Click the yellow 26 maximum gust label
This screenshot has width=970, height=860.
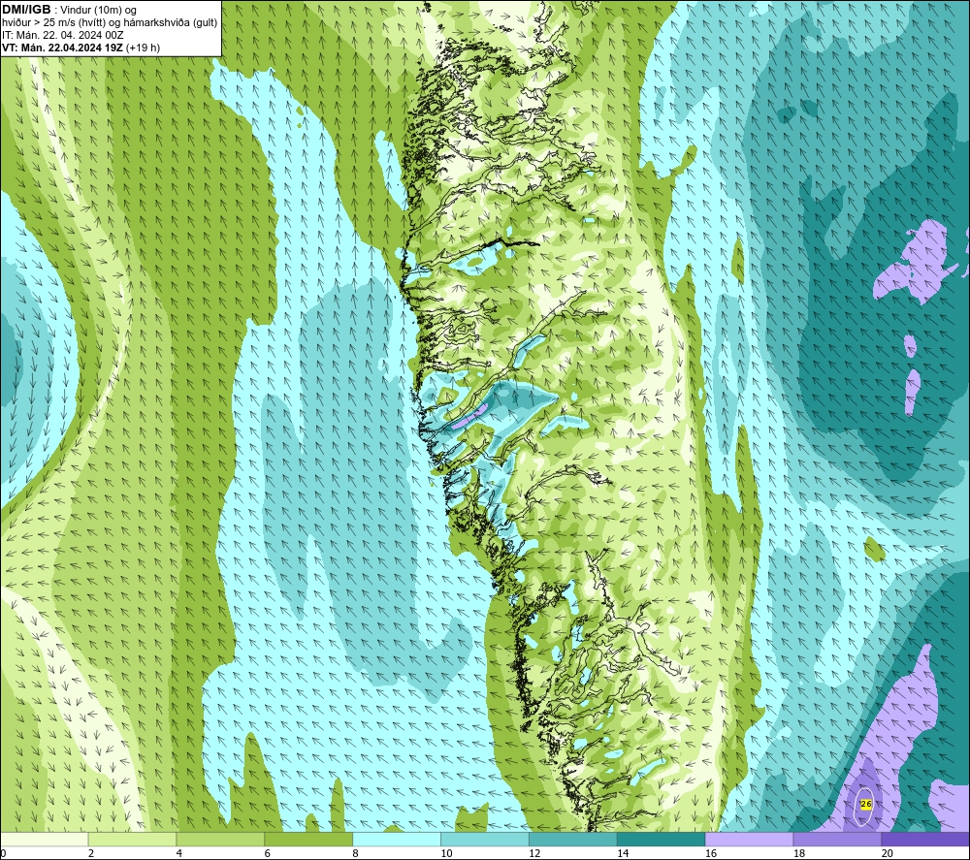[x=866, y=804]
